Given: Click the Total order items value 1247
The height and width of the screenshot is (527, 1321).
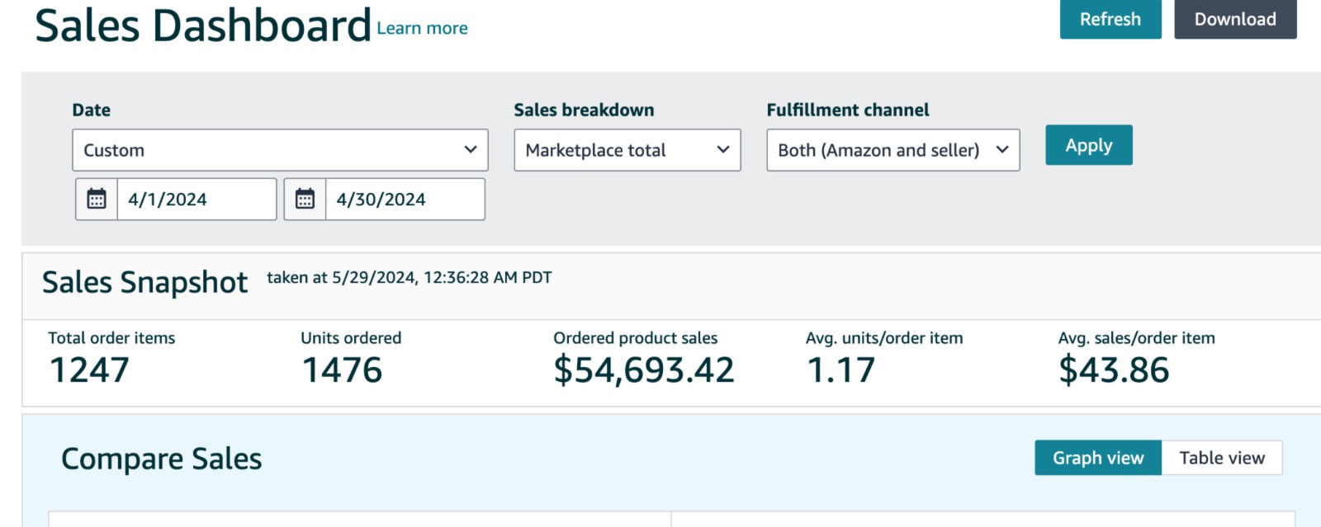Looking at the screenshot, I should 89,370.
